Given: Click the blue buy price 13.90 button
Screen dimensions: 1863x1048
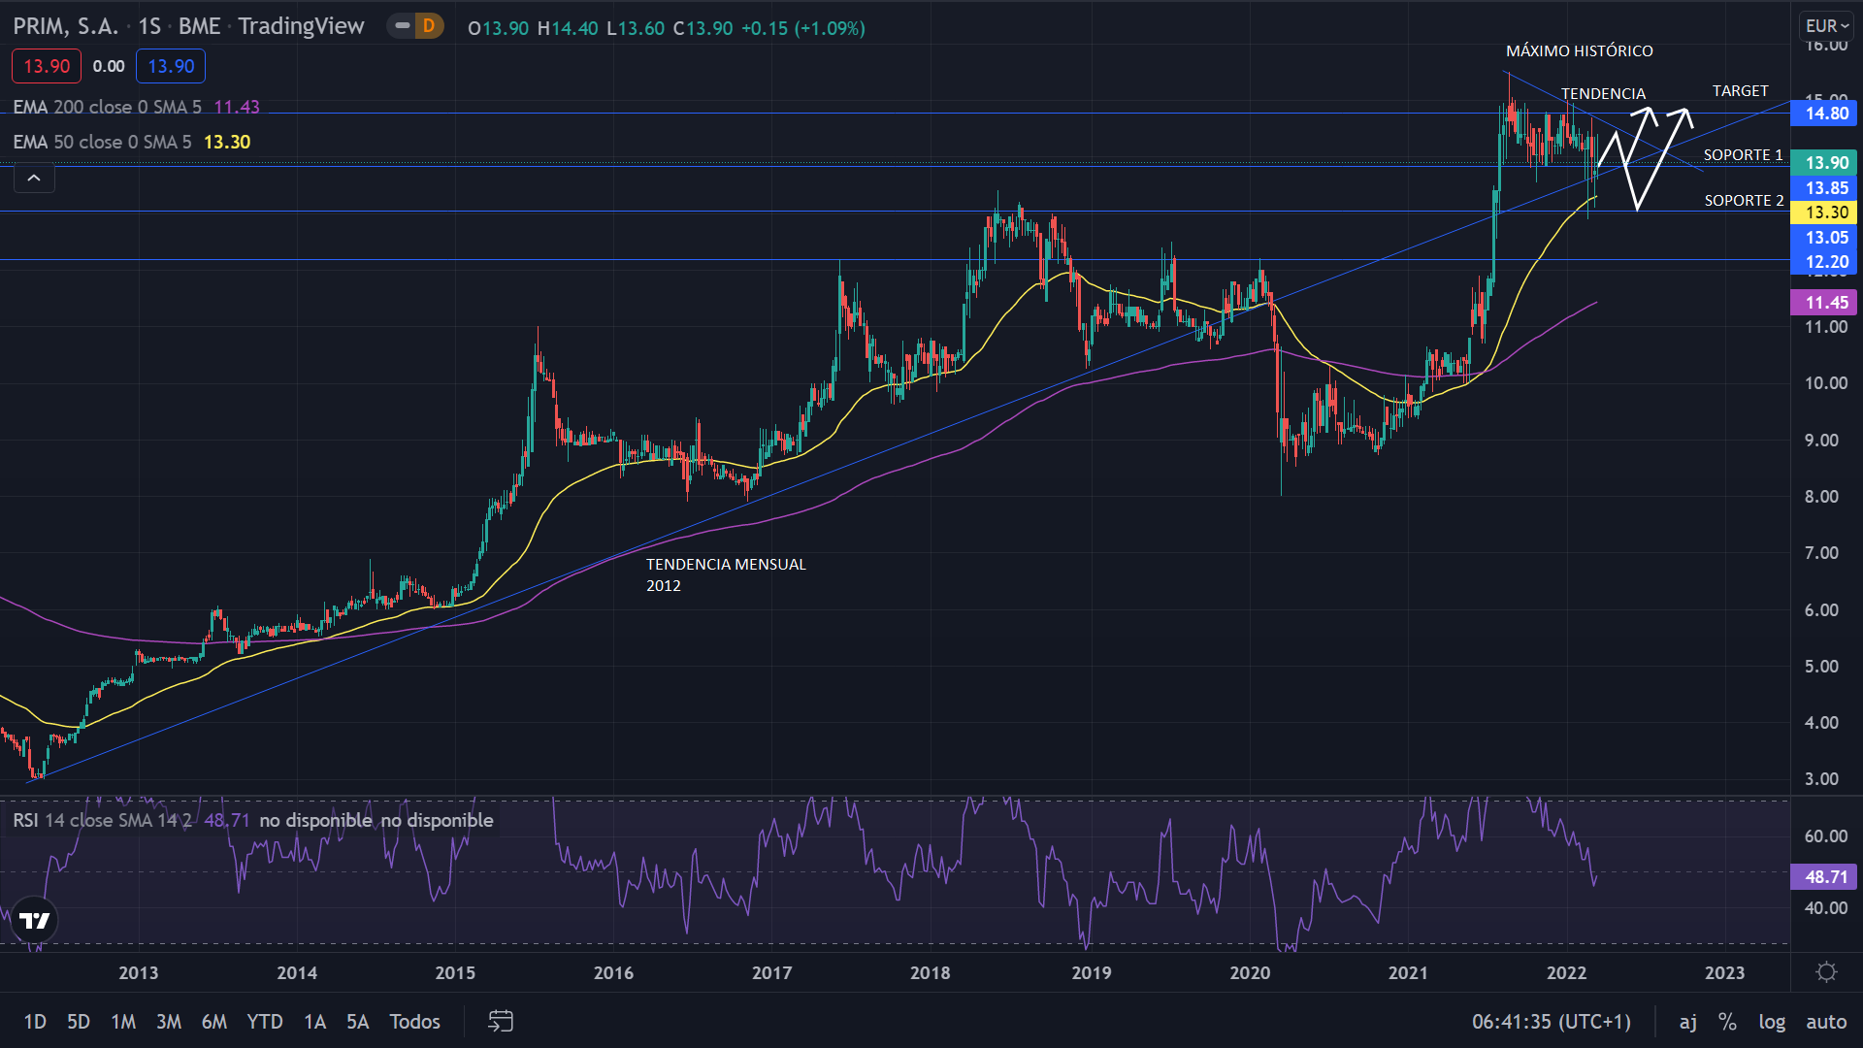Looking at the screenshot, I should [x=171, y=66].
